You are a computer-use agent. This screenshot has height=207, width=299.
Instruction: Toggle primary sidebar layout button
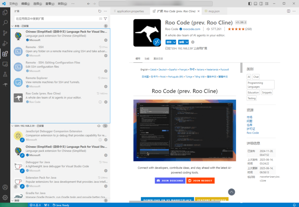(250, 4)
